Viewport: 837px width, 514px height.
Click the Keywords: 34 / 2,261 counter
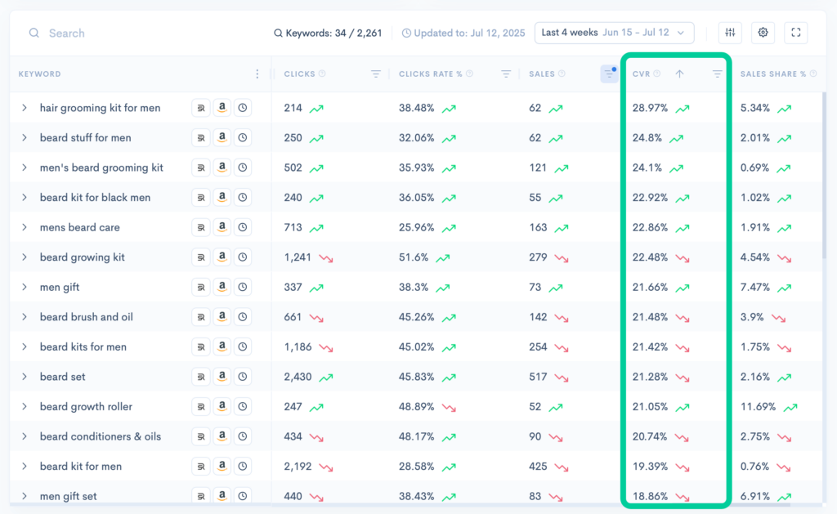(x=329, y=33)
